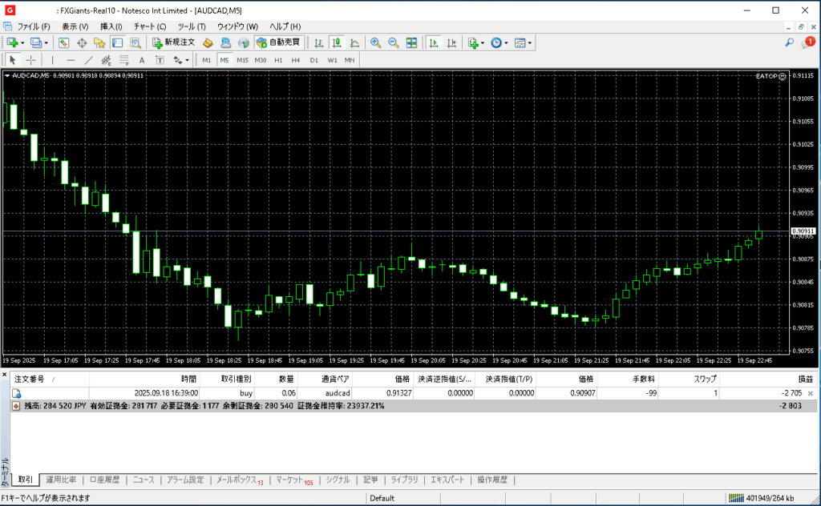This screenshot has height=506, width=821.
Task: Switch chart to candlestick mode
Action: click(337, 42)
